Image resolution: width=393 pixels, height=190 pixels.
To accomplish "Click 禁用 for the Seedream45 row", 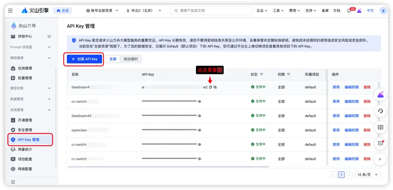I will click(336, 116).
